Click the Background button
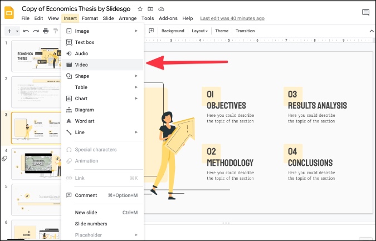The width and height of the screenshot is (376, 241). coord(173,31)
